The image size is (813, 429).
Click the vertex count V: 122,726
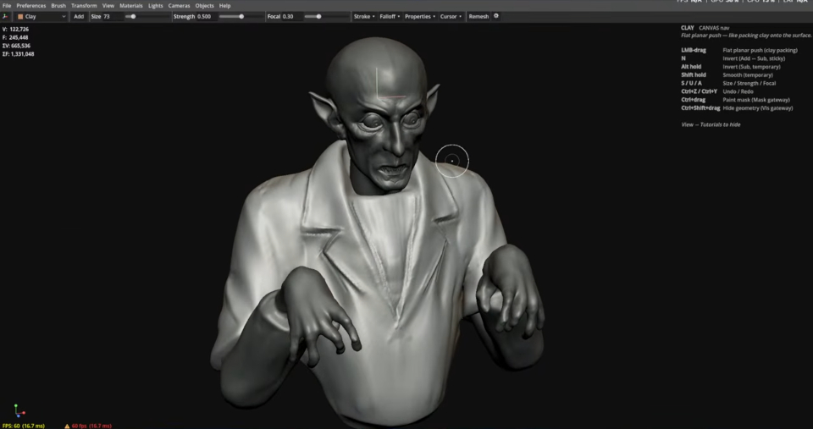[x=15, y=30]
